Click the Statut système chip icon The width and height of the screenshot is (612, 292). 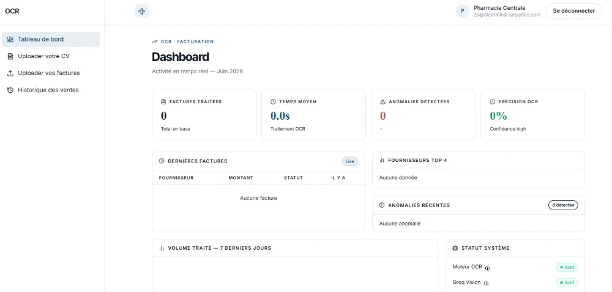(x=455, y=248)
